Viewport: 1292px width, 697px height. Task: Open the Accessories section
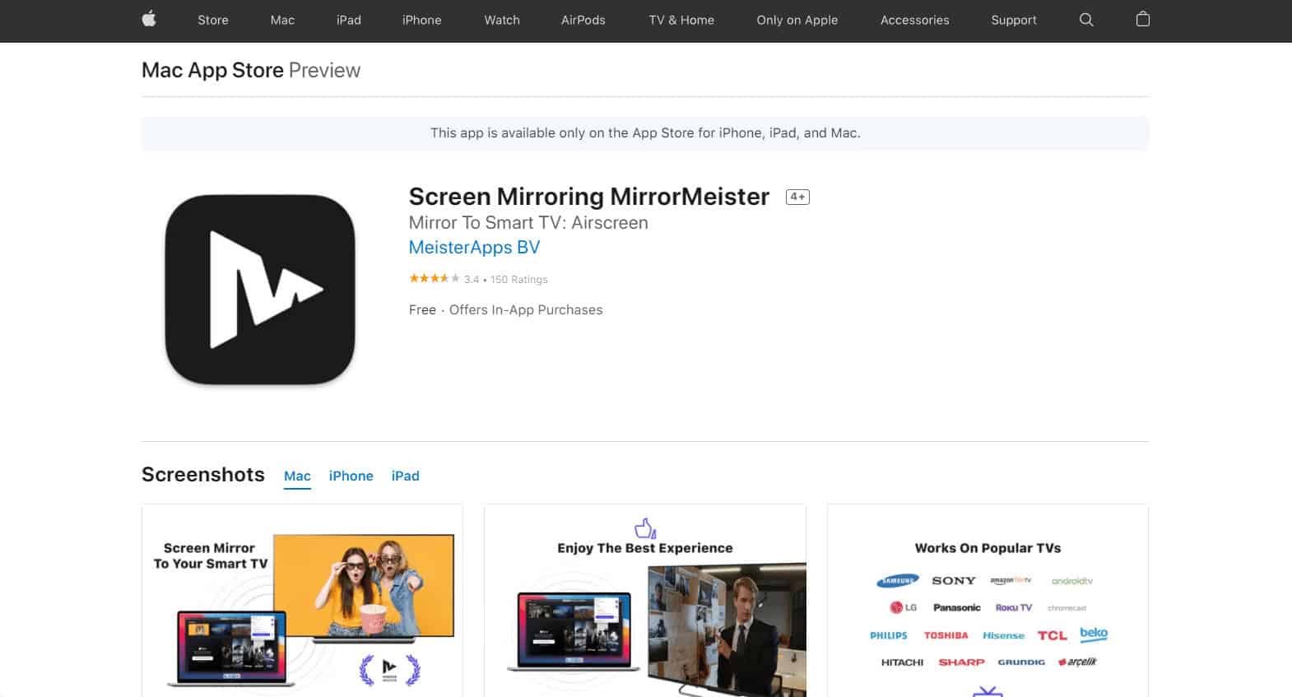coord(915,20)
